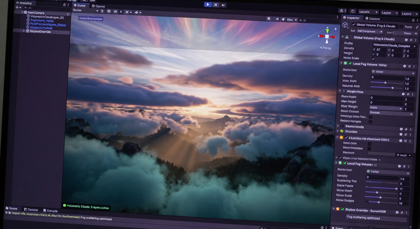
Task: Open the Inspector tab
Action: click(351, 18)
